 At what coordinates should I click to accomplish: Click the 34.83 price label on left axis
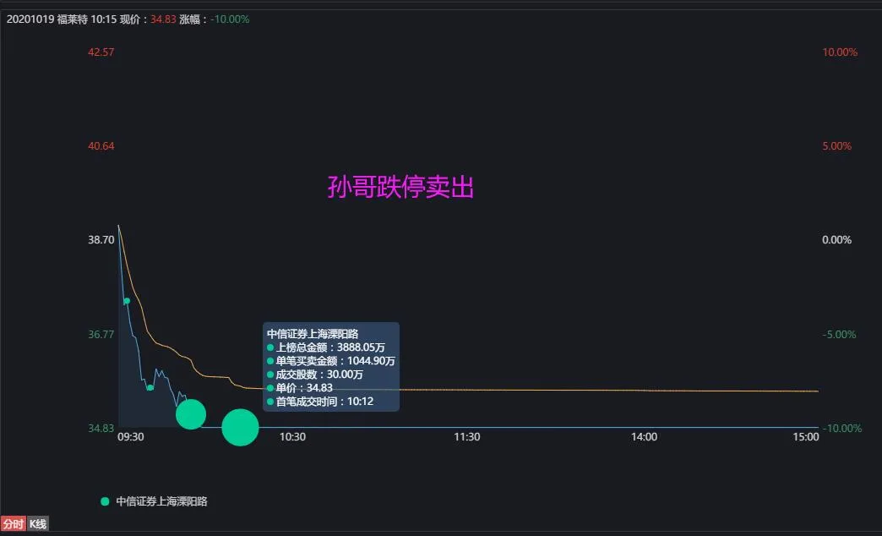click(x=101, y=429)
